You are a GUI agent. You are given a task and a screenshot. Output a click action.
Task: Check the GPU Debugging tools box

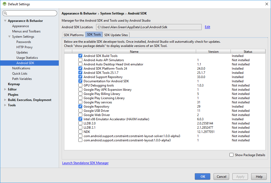[80, 85]
